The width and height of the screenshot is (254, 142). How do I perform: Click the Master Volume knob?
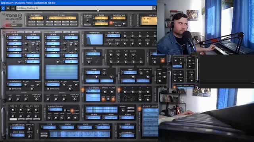click(x=87, y=20)
